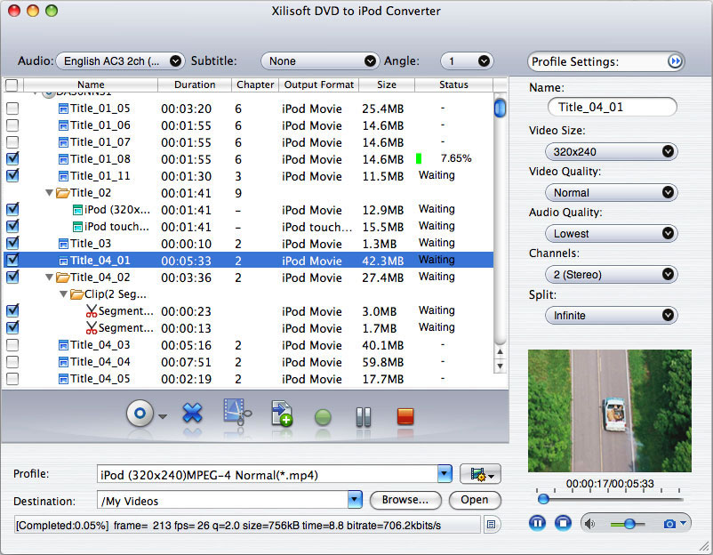Screen dimensions: 713x555
Task: Add a new file to the conversion list
Action: 281,414
